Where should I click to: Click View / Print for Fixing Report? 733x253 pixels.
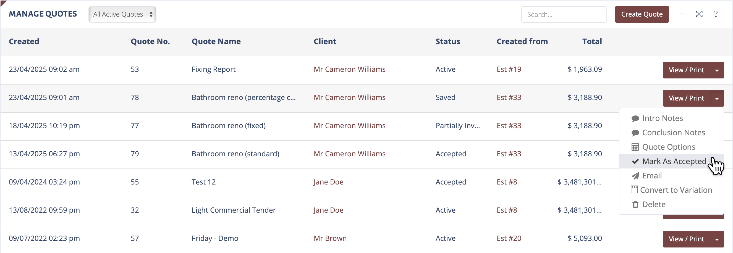686,70
